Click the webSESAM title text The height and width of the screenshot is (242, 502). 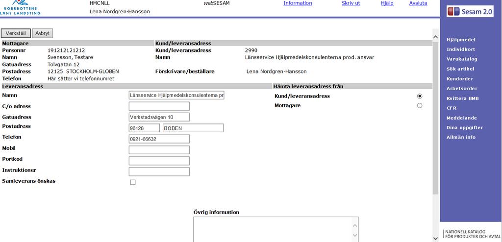(217, 3)
